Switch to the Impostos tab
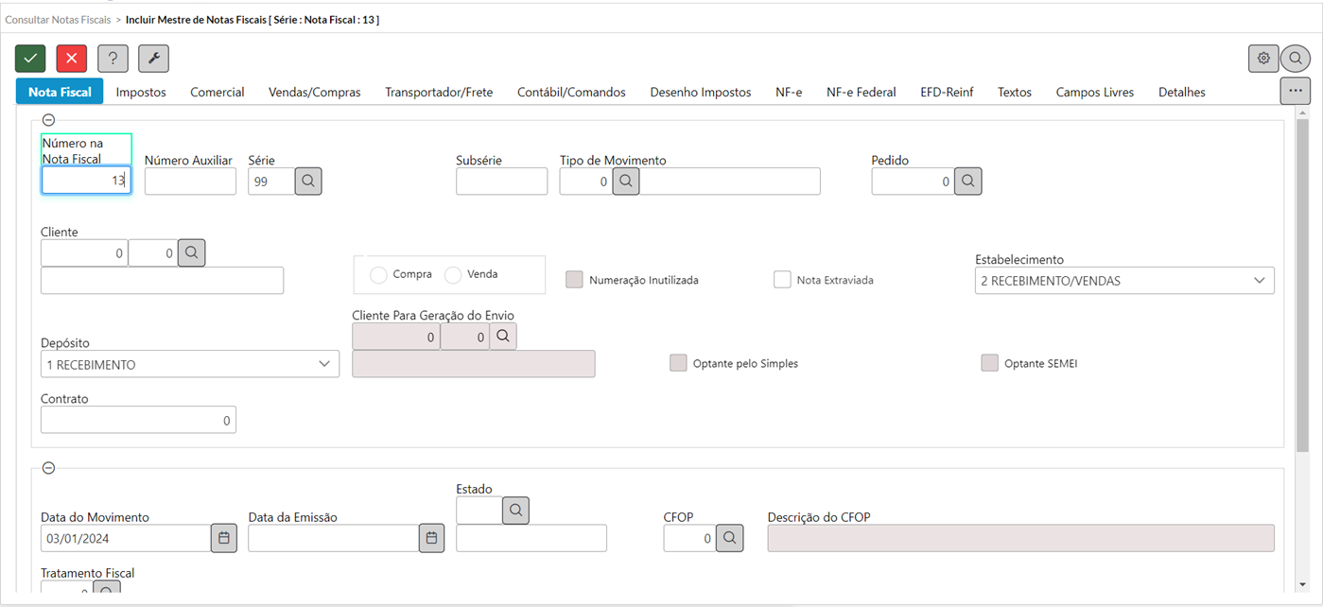 click(x=141, y=93)
